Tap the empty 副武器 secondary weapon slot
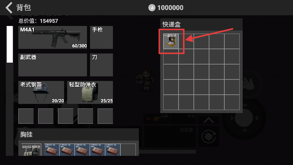Viewport: 293px width, 165px height. (53, 65)
